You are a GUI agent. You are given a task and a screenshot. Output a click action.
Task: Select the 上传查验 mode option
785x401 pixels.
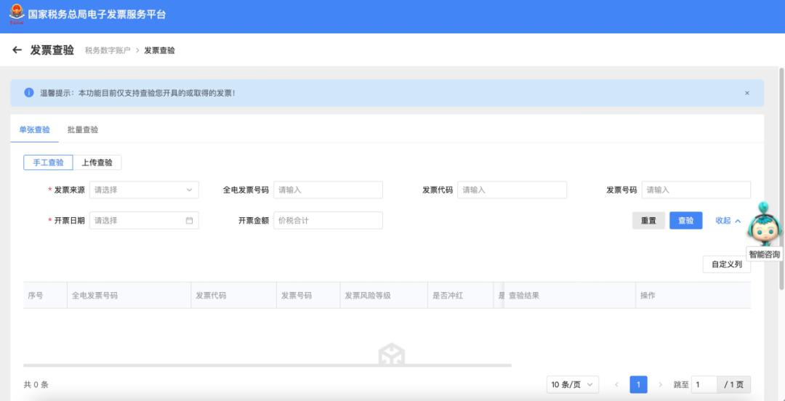(x=97, y=163)
